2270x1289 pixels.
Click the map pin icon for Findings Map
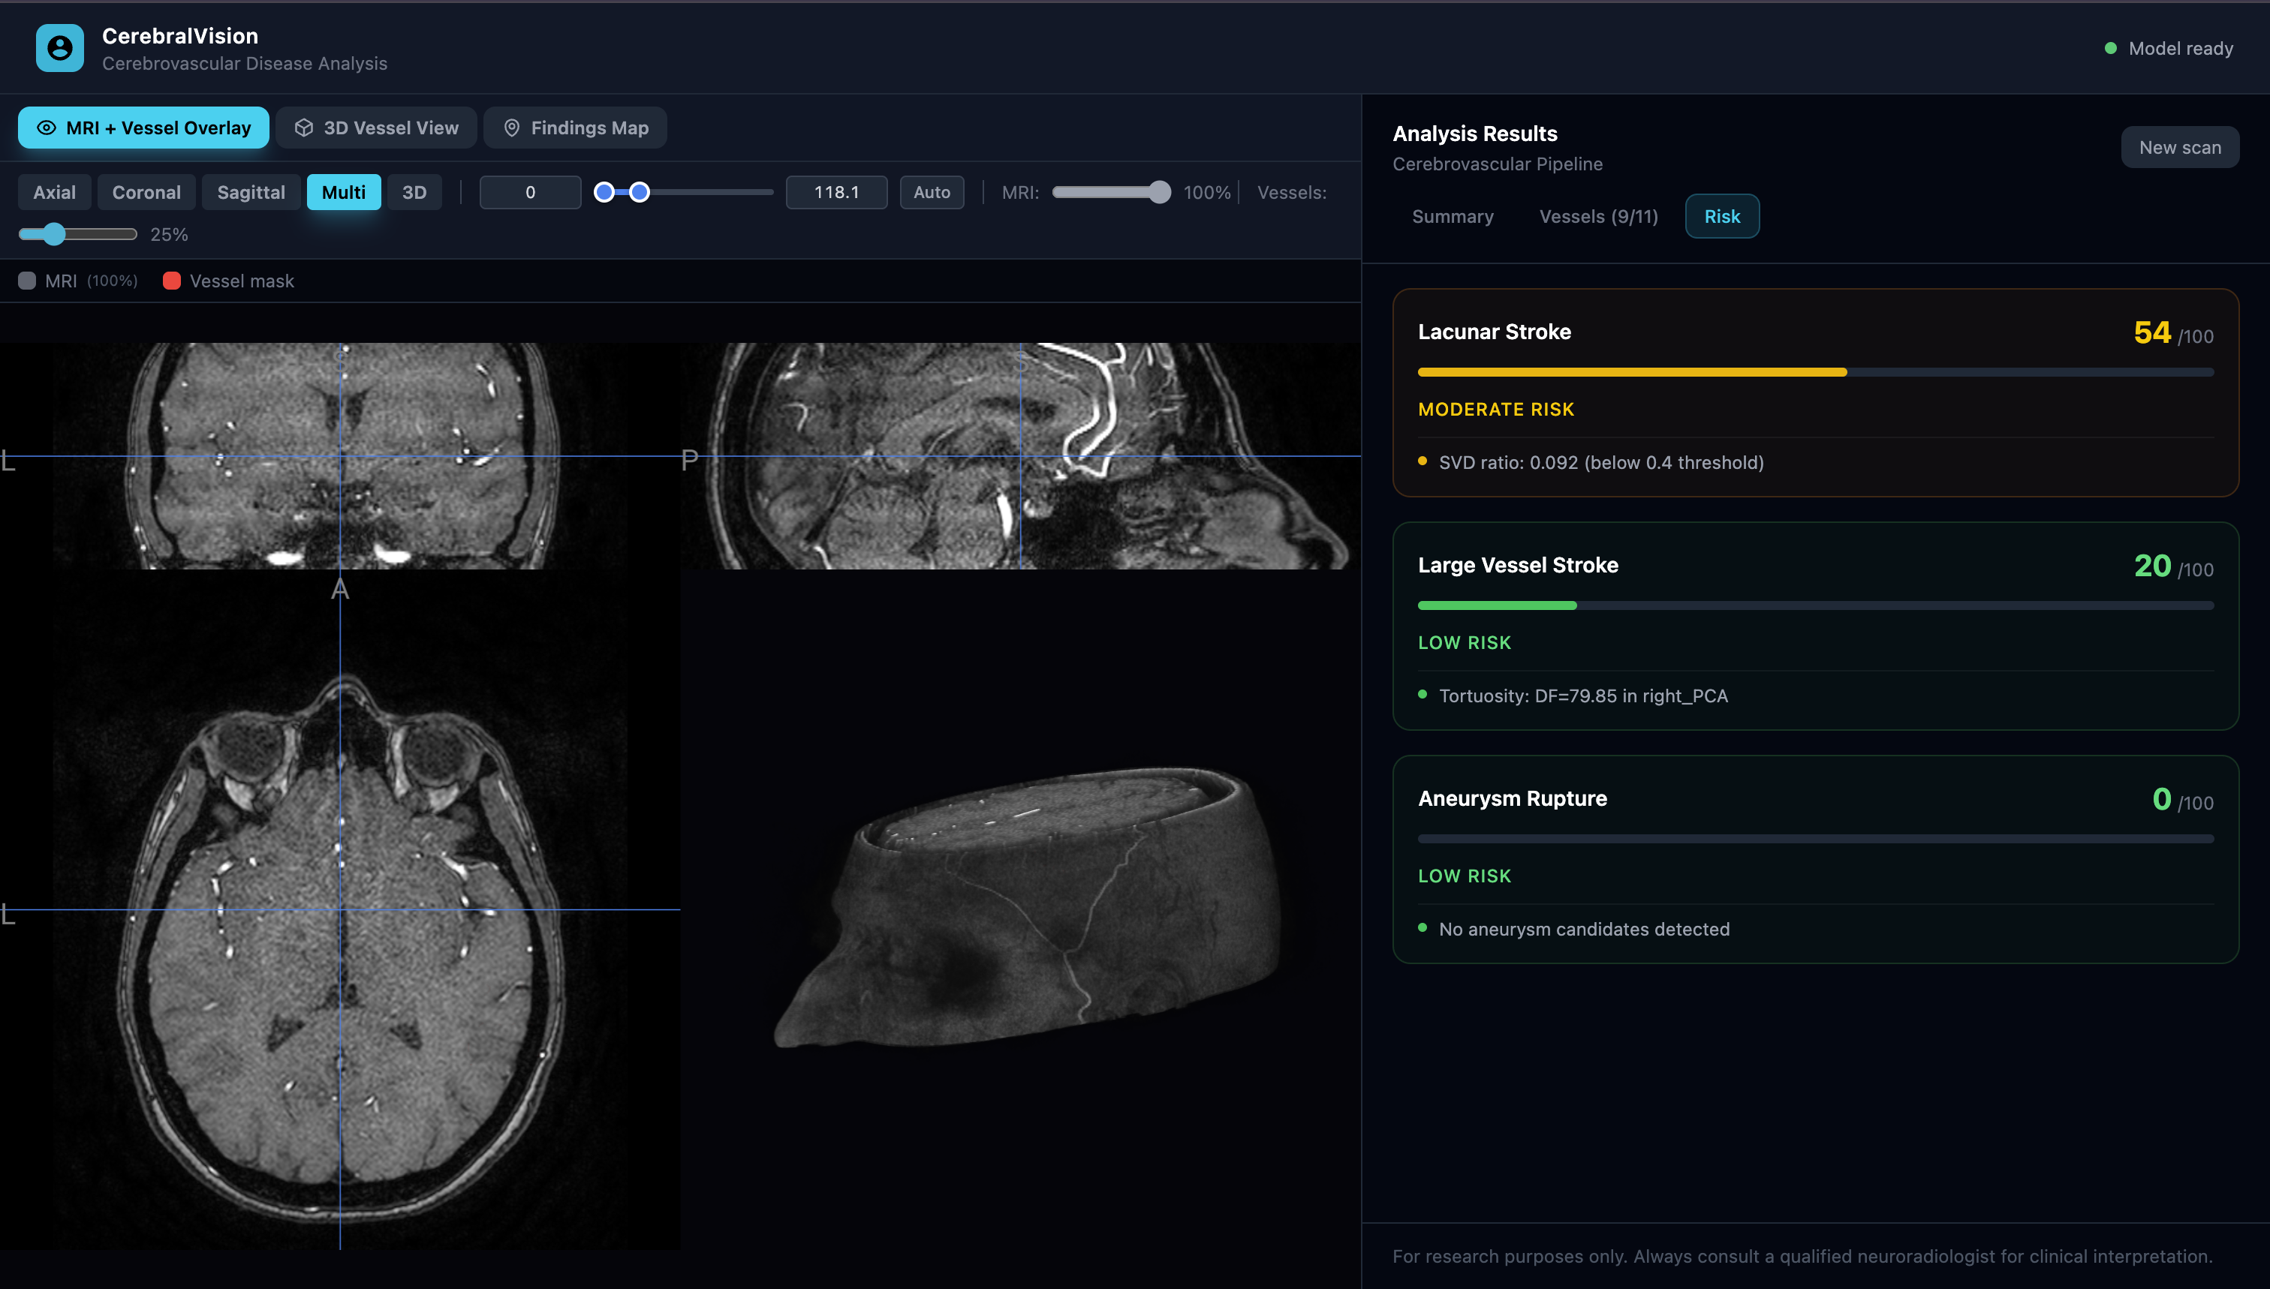pos(511,128)
